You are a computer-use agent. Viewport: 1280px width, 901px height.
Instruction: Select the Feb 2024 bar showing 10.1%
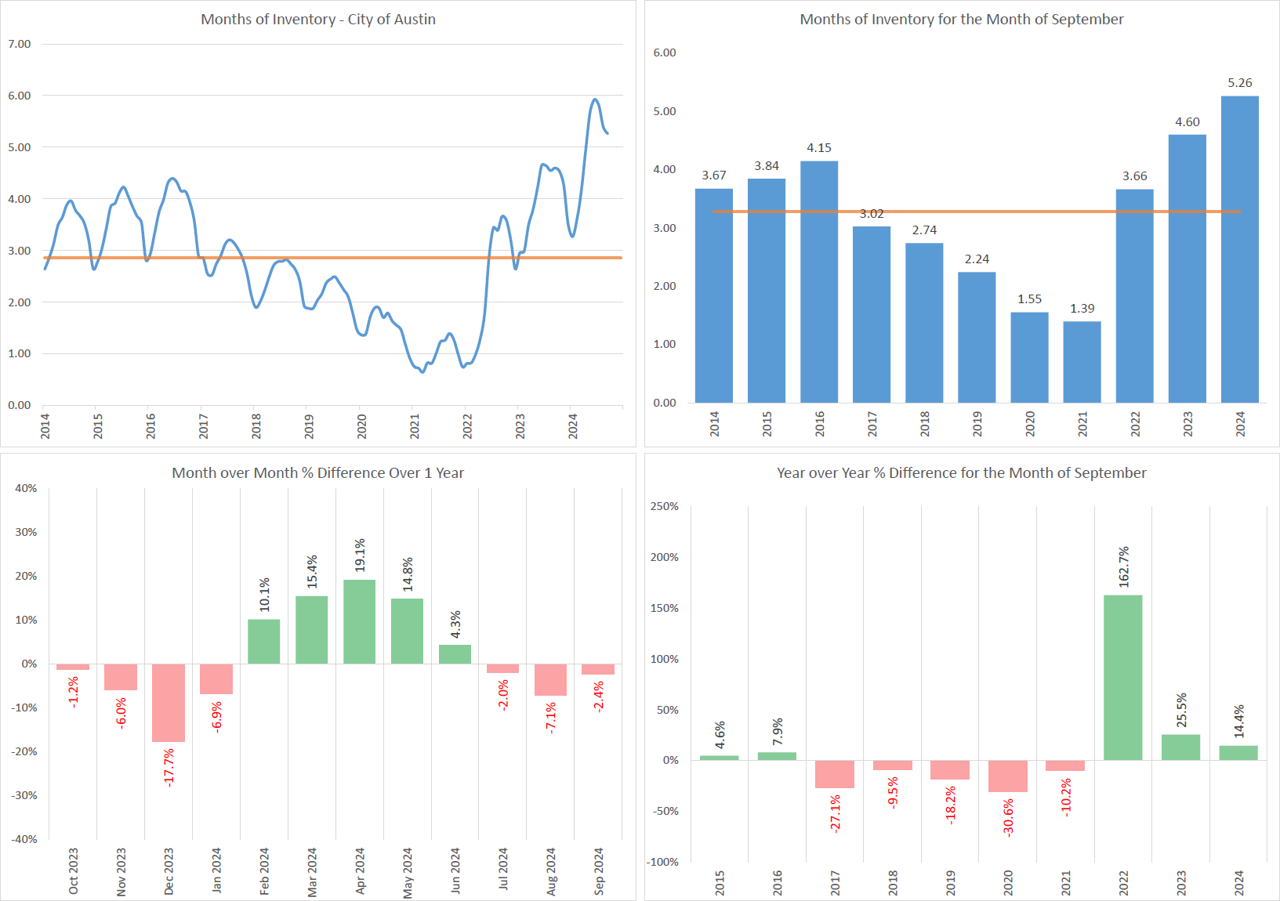point(263,642)
